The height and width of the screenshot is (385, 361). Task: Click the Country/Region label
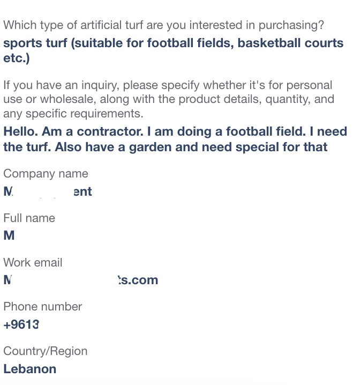[x=46, y=351]
